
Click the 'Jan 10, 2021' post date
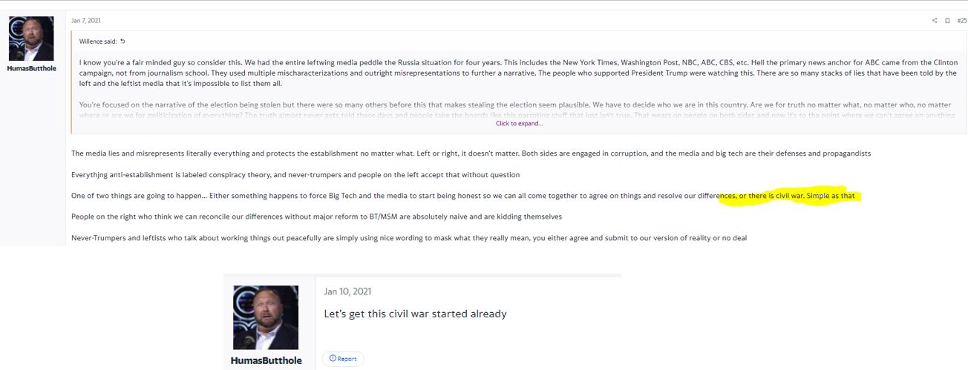coord(347,292)
